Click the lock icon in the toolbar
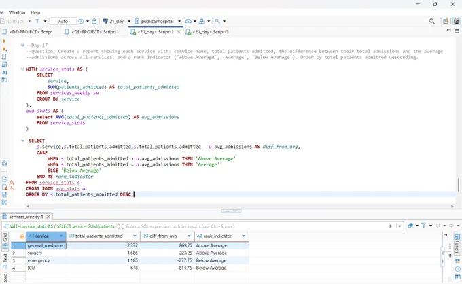This screenshot has height=284, width=462. pyautogui.click(x=94, y=21)
